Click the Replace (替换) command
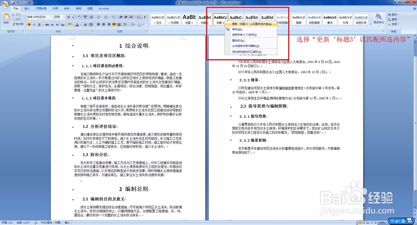This screenshot has height=225, width=417. coord(392,20)
